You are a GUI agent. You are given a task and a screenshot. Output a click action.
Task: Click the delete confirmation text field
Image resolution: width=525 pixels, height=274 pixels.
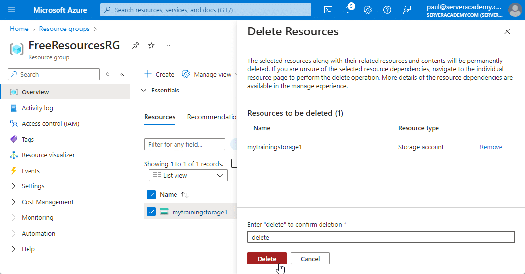380,237
